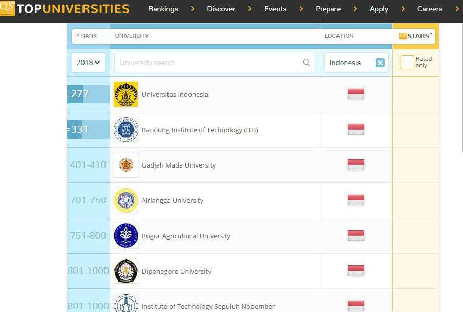Sort by the UNIVERSITY column header
The image size is (463, 312).
132,36
